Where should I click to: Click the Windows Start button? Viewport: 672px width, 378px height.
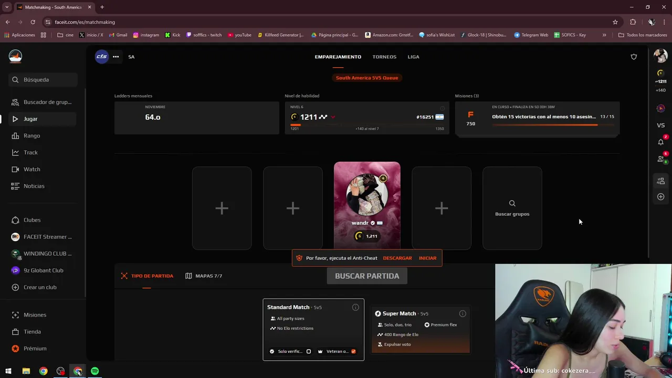pos(8,371)
